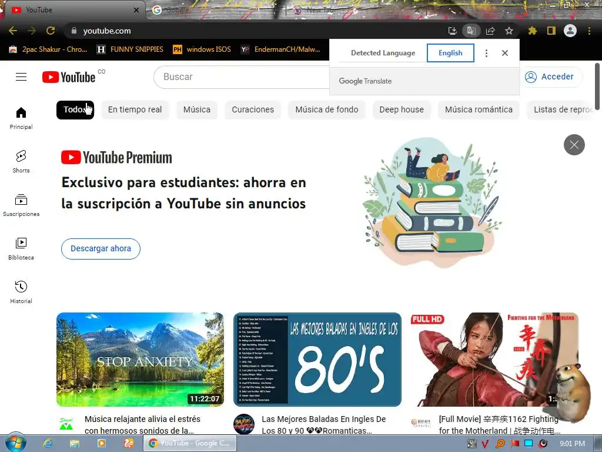Bookmark this page with the star icon

click(x=509, y=31)
